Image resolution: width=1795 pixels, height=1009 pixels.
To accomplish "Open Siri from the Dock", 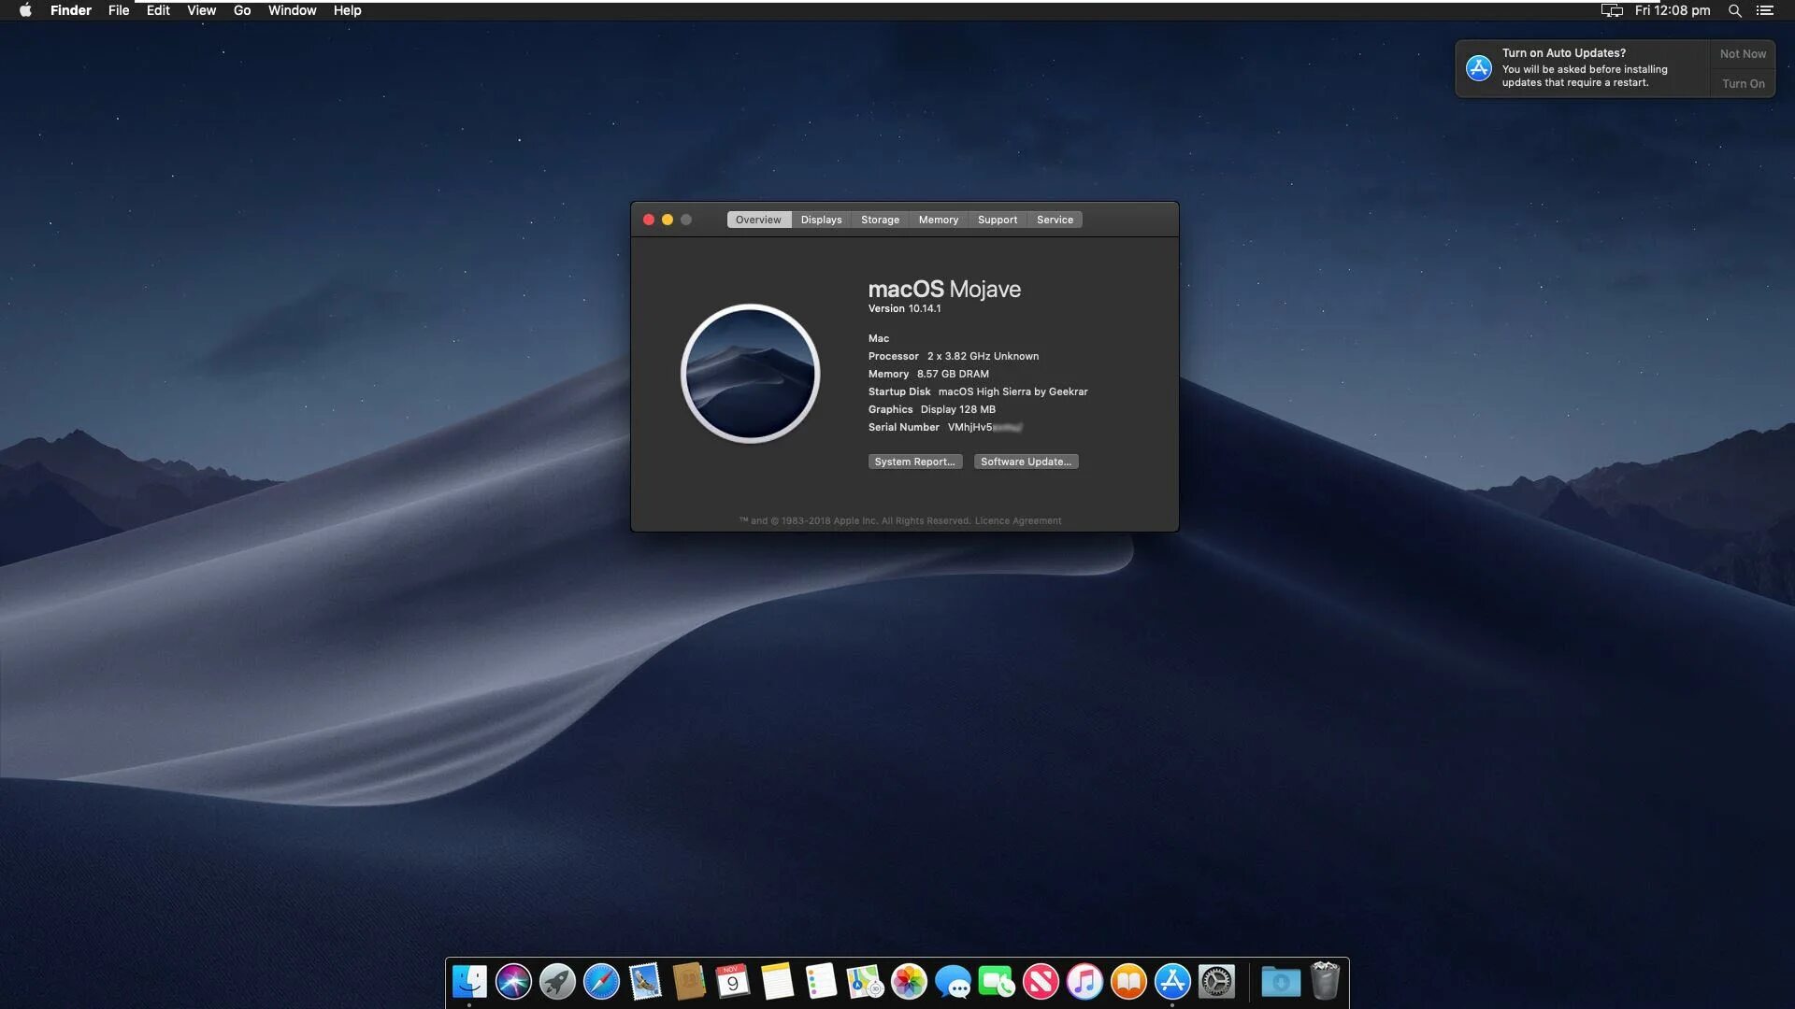I will click(x=513, y=982).
